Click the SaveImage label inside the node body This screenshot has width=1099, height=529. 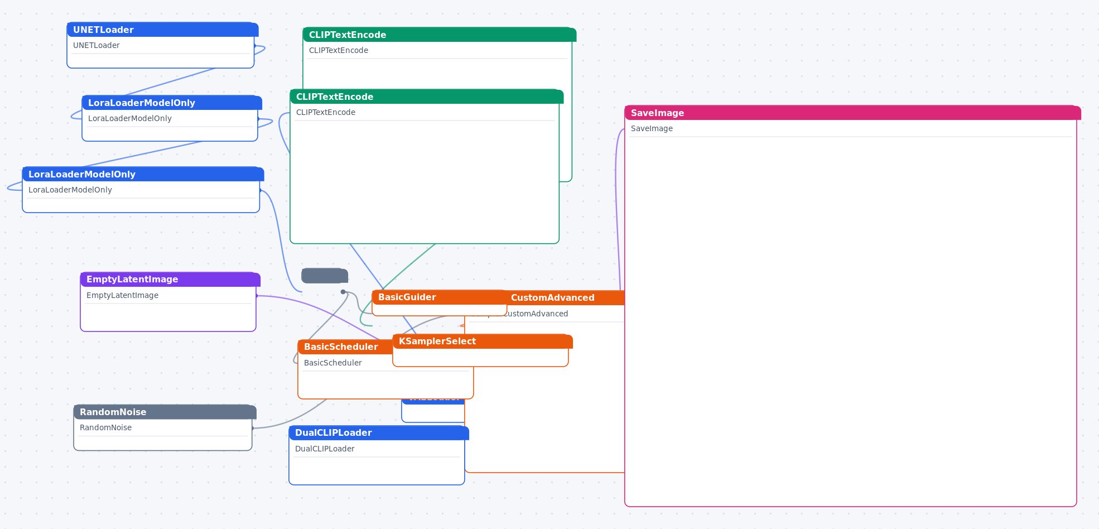click(x=652, y=128)
